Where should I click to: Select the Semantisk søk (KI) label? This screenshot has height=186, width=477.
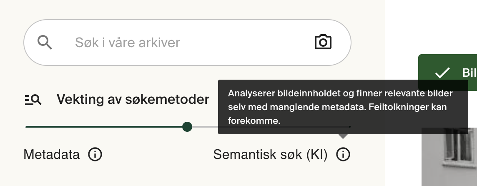pyautogui.click(x=270, y=155)
